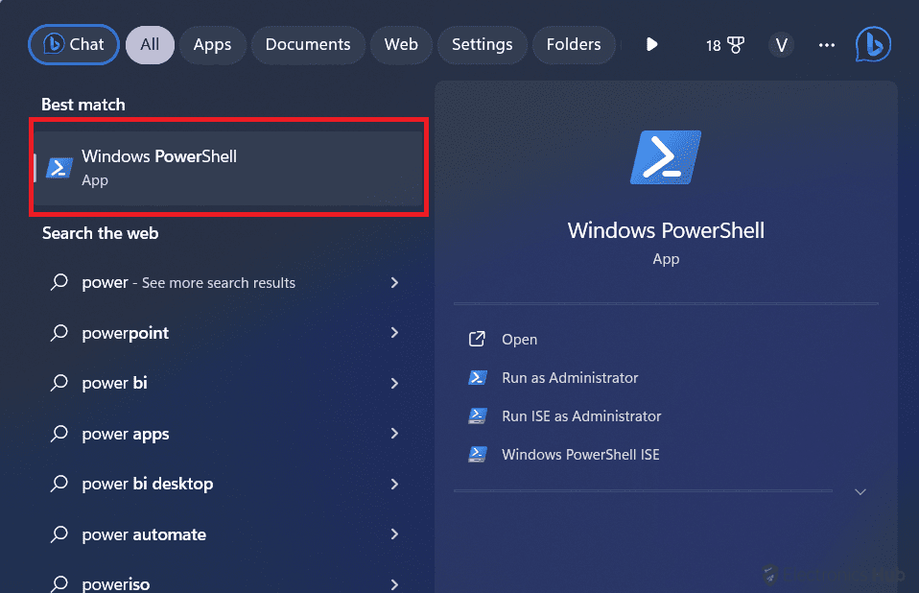The image size is (919, 593).
Task: Open the account avatar marked V
Action: coord(781,44)
